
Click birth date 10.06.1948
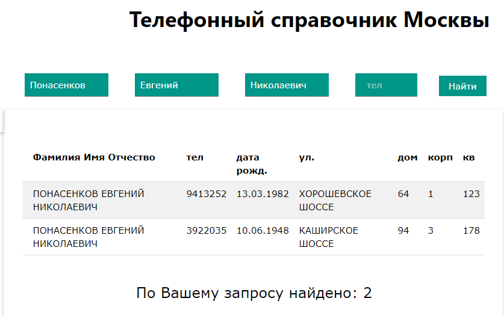click(x=263, y=230)
